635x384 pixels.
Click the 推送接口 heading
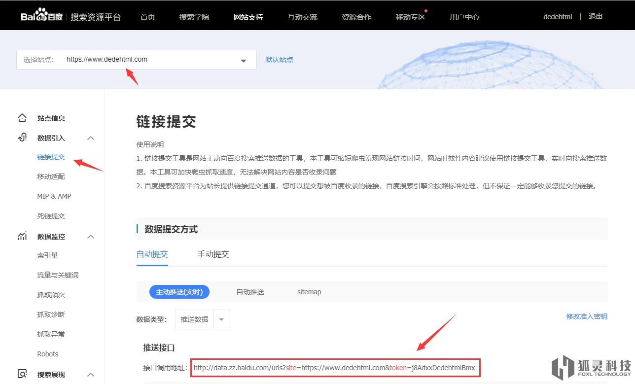pyautogui.click(x=159, y=348)
